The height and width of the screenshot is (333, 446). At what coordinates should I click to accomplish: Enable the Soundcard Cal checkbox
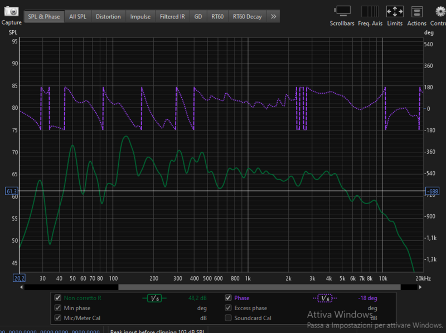tap(228, 318)
